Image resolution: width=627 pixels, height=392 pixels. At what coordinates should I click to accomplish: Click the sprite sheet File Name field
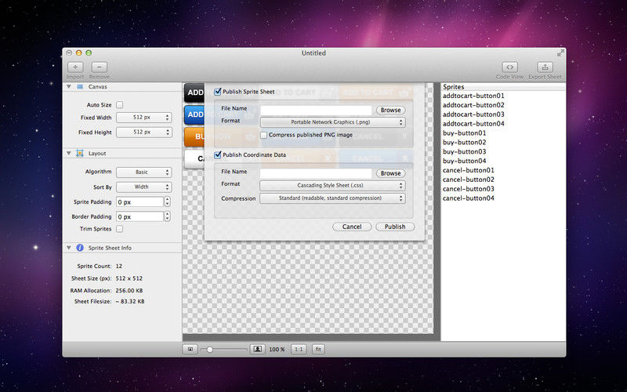click(316, 110)
